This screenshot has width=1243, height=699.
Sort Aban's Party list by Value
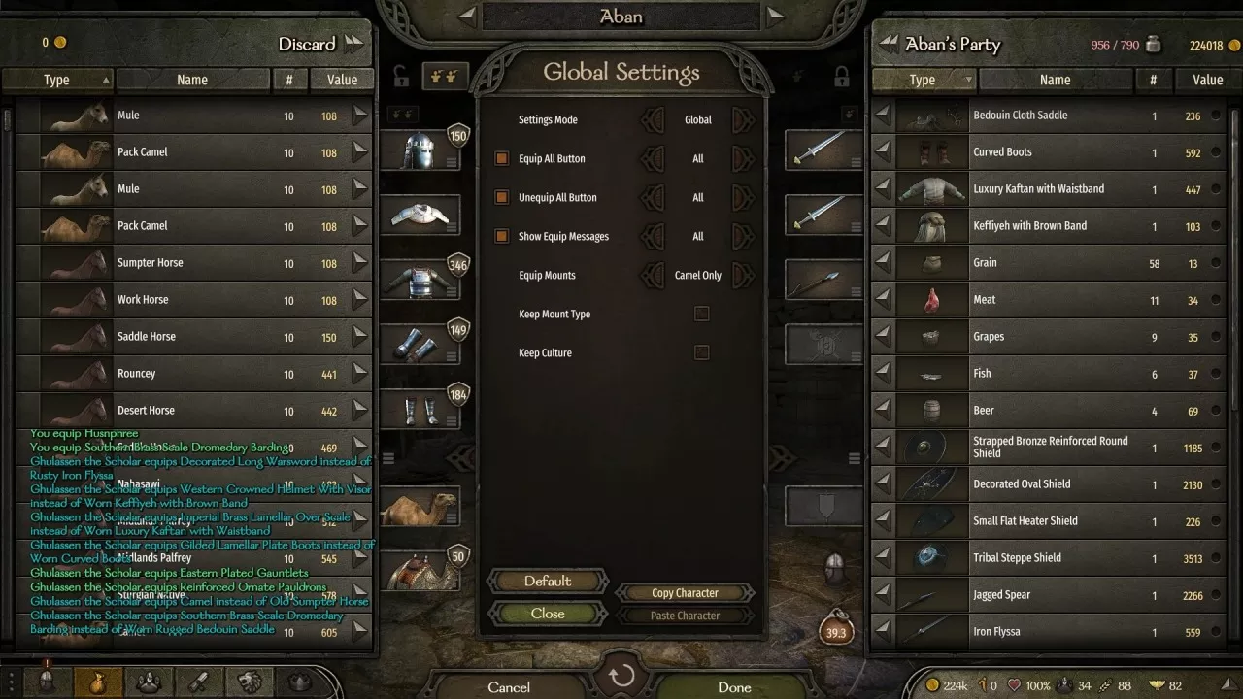1207,80
